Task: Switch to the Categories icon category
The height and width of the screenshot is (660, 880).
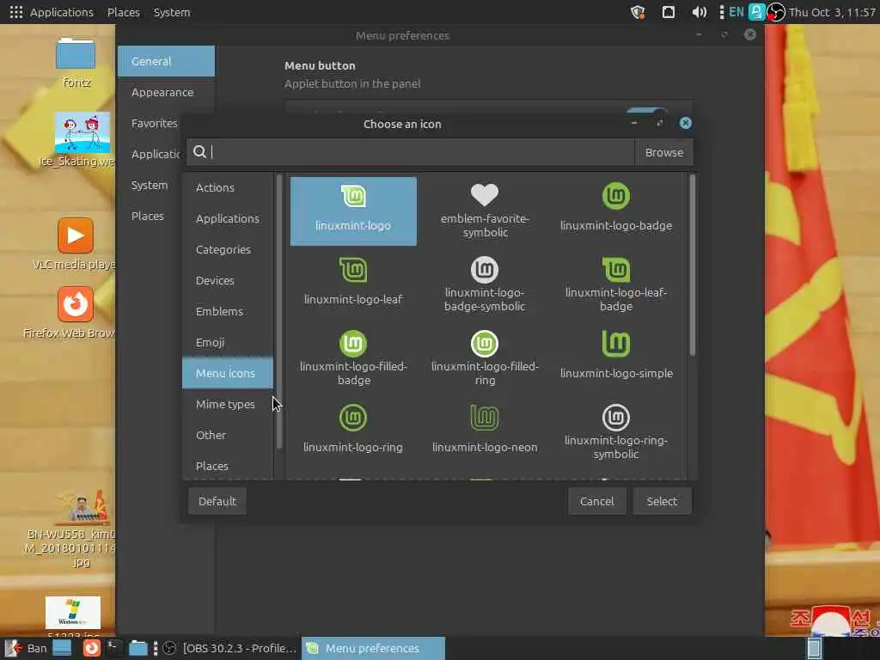Action: click(227, 249)
